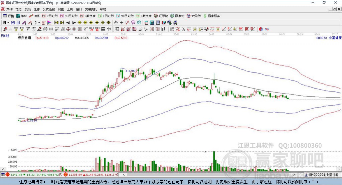Open the 工具 menu
Screen dimensions: 342x185
click(x=70, y=9)
